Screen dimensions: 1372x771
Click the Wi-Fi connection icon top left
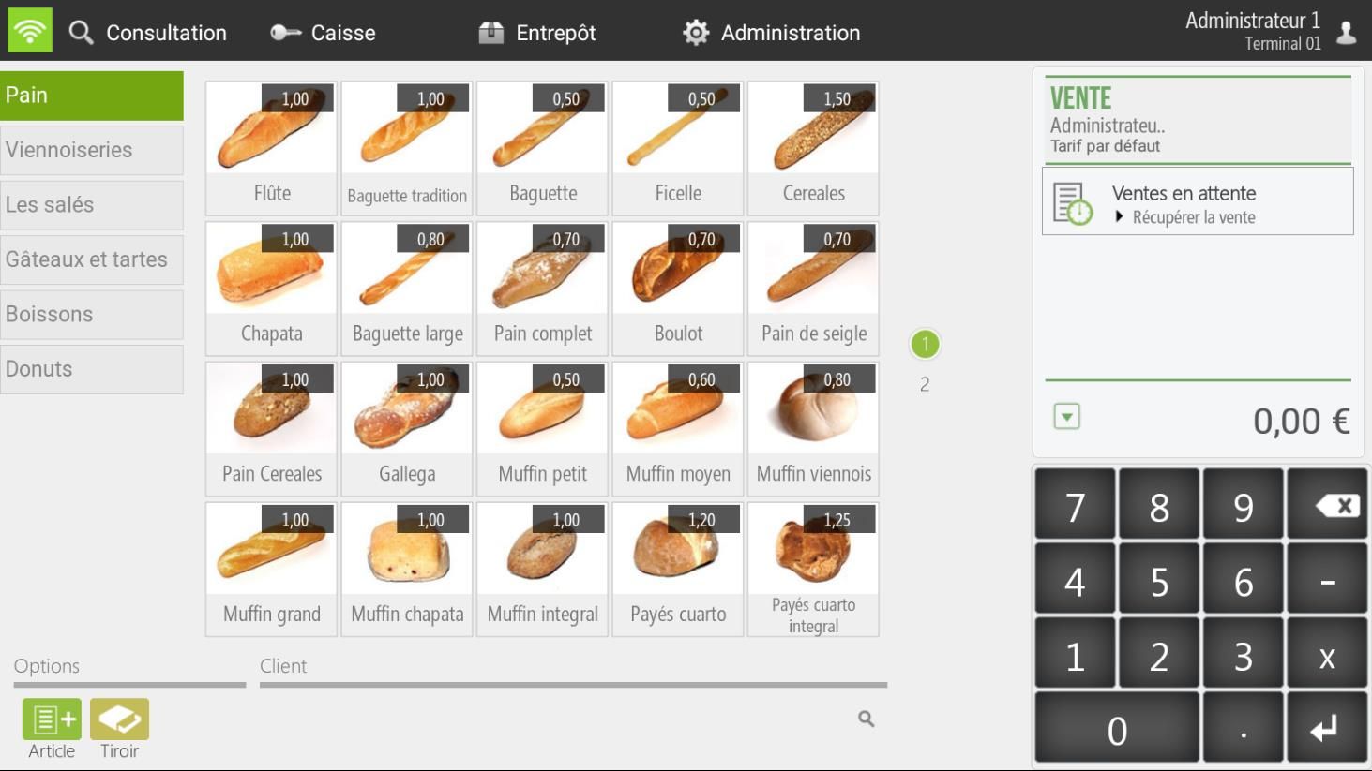(27, 30)
